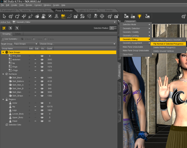Click the Sub minus for Hip region

tap(35, 107)
